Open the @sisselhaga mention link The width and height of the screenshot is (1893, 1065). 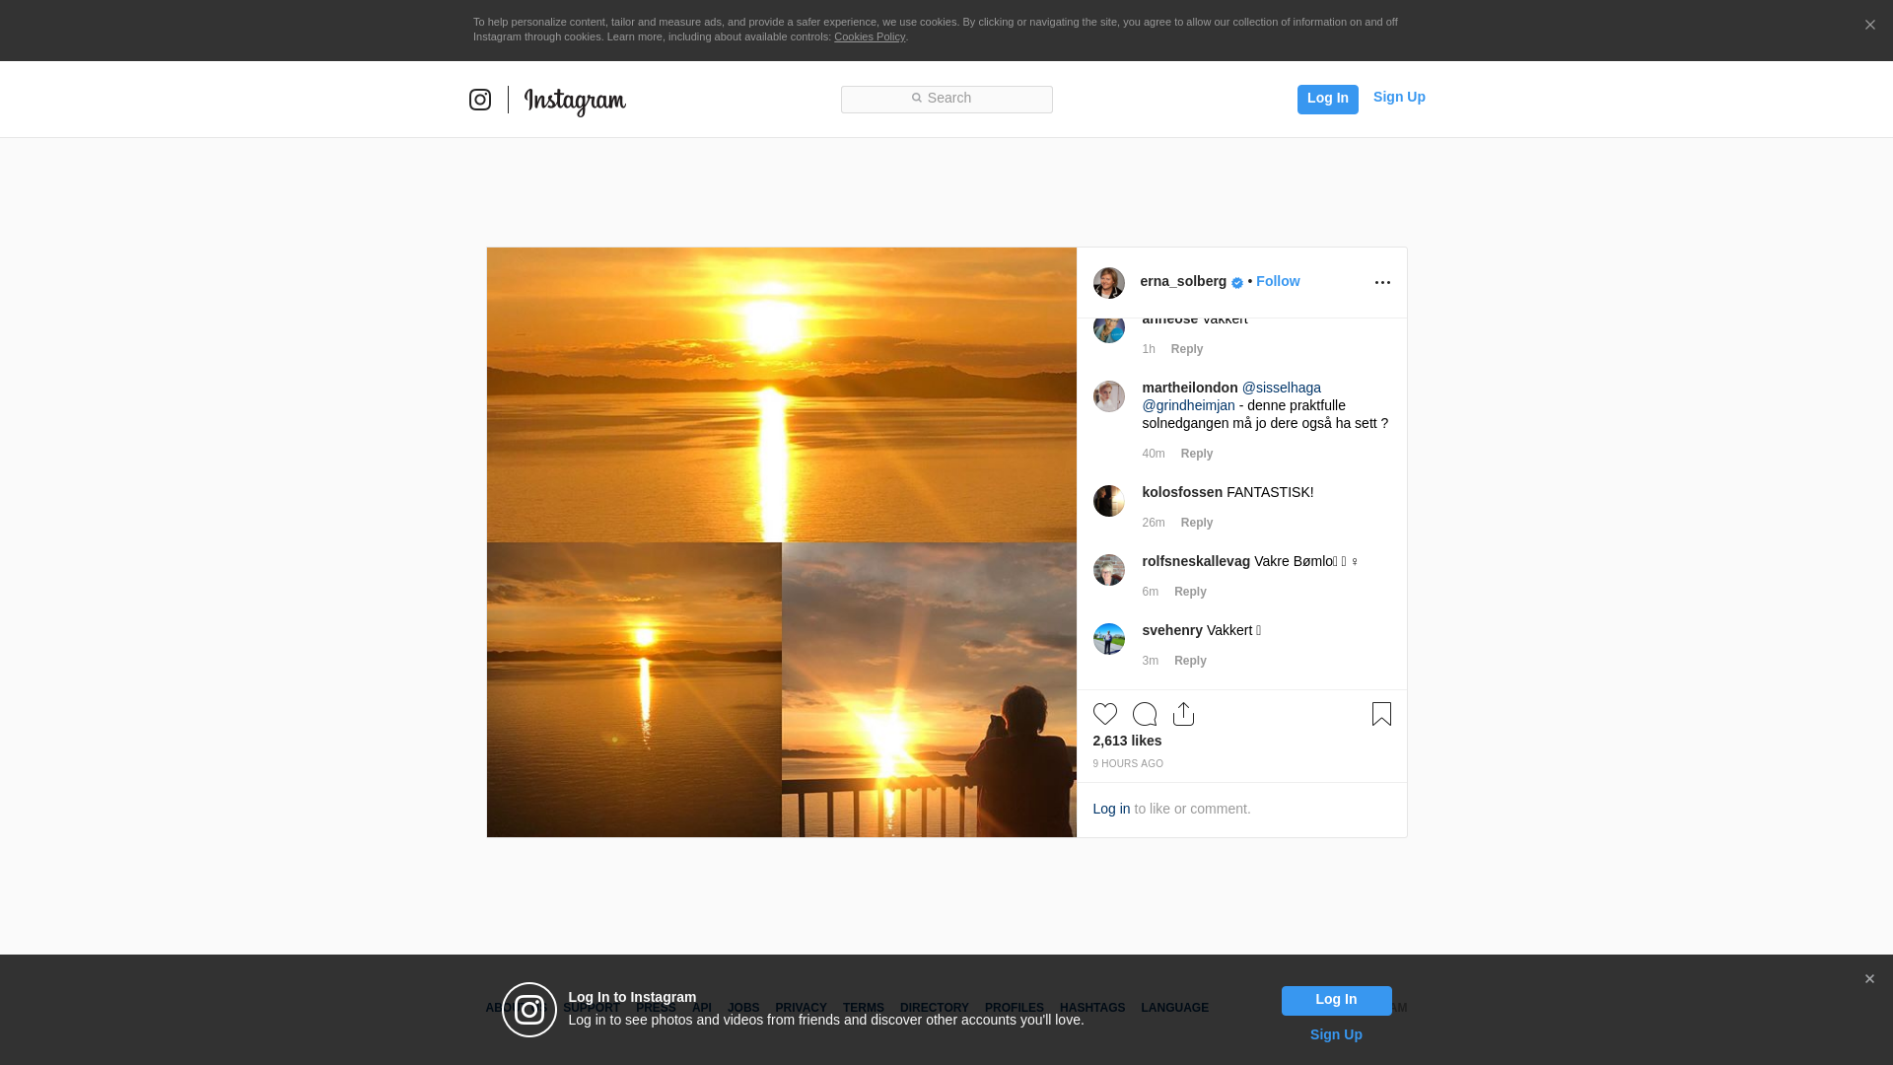pos(1281,388)
